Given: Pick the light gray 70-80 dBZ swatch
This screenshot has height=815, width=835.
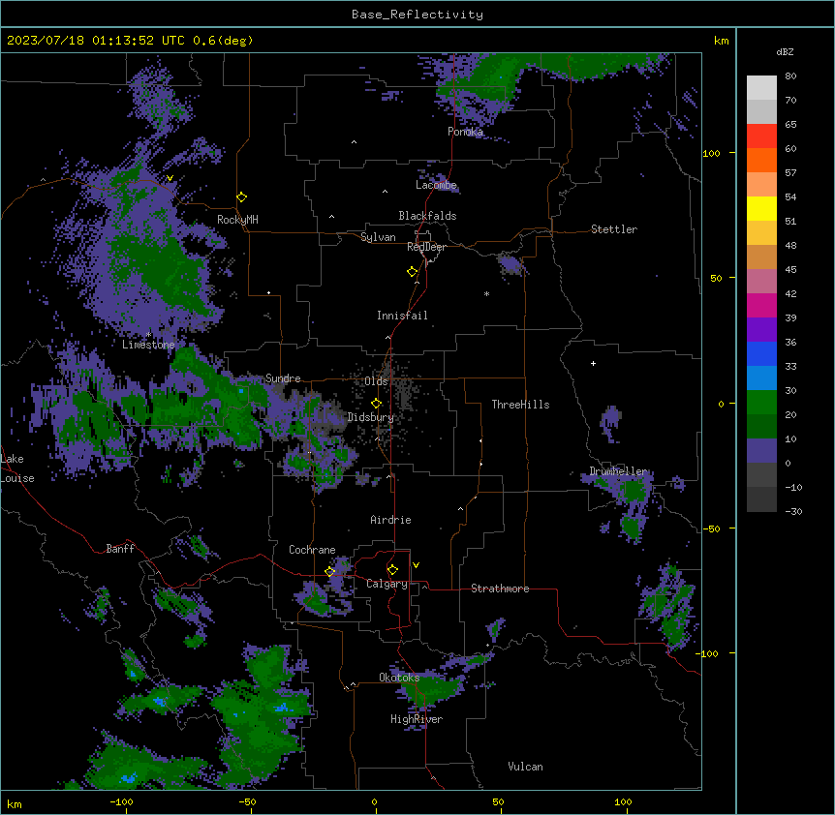Looking at the screenshot, I should pos(761,88).
